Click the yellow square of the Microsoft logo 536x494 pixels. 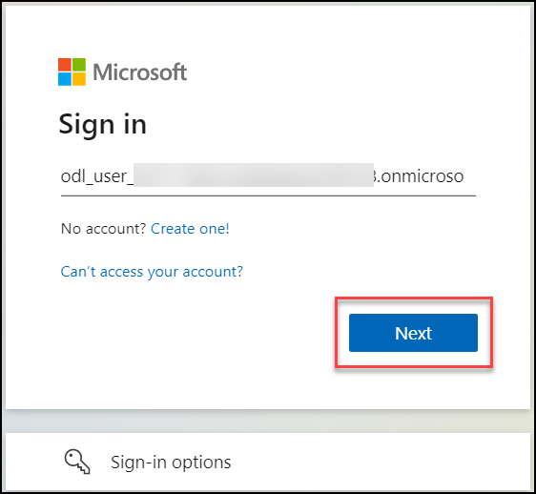[79, 79]
